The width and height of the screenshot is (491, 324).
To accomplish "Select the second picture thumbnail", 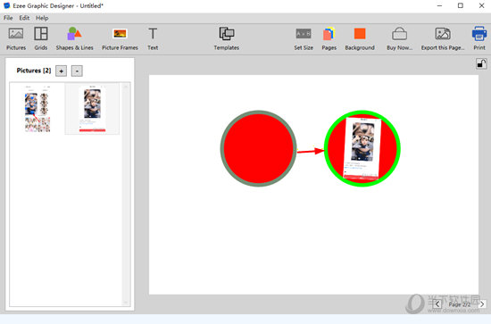I will click(92, 108).
